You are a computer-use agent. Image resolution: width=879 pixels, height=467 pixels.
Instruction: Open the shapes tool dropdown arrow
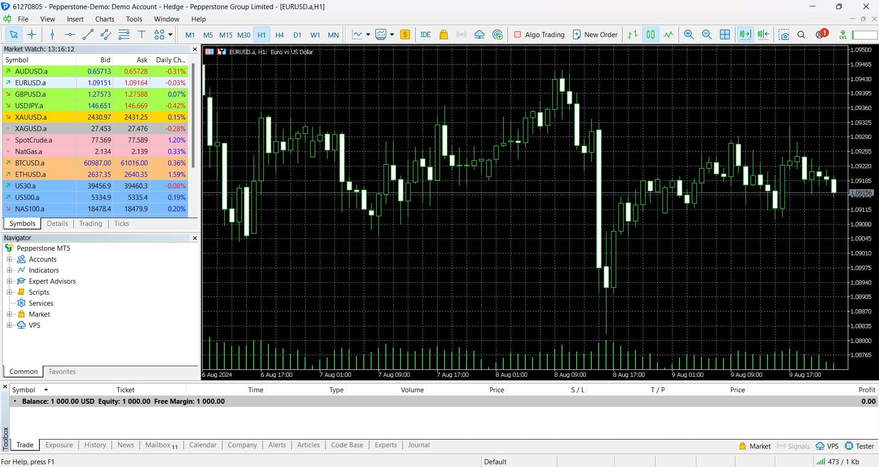pos(169,34)
